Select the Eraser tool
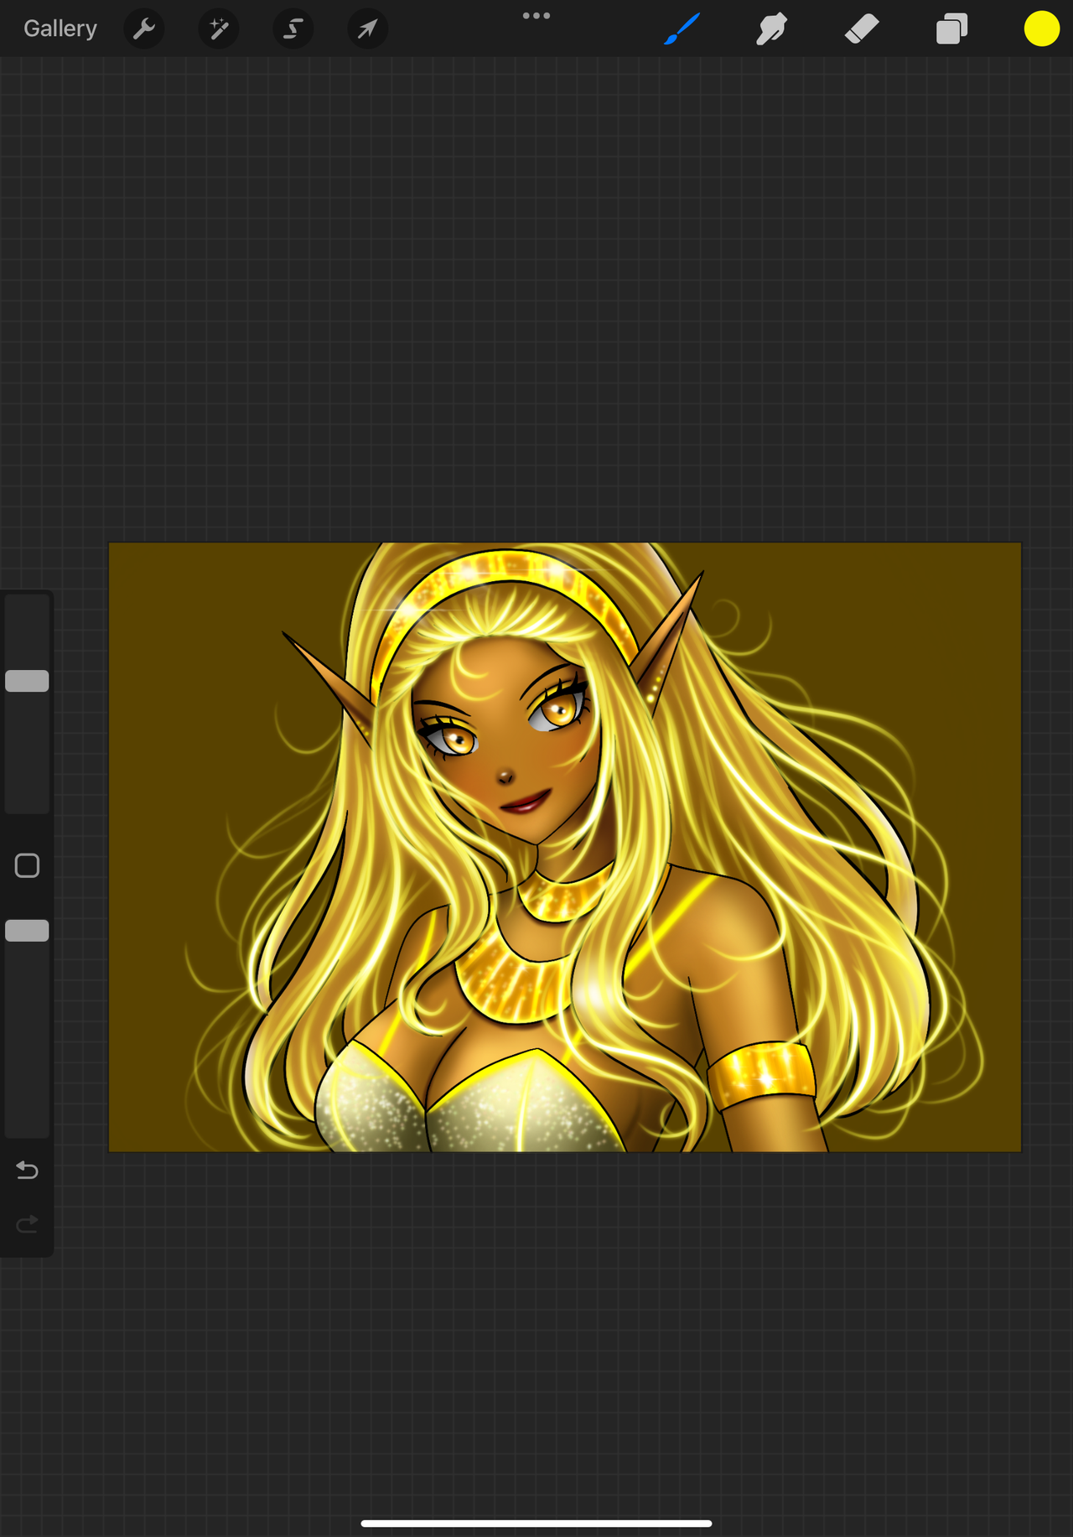 click(862, 29)
